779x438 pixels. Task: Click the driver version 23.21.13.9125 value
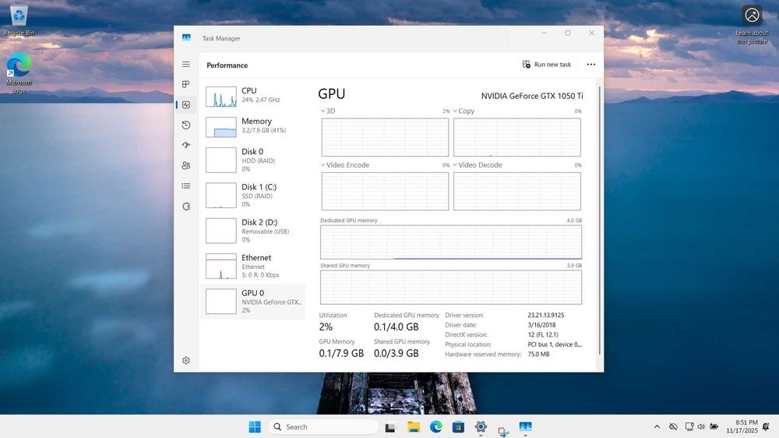pos(546,315)
